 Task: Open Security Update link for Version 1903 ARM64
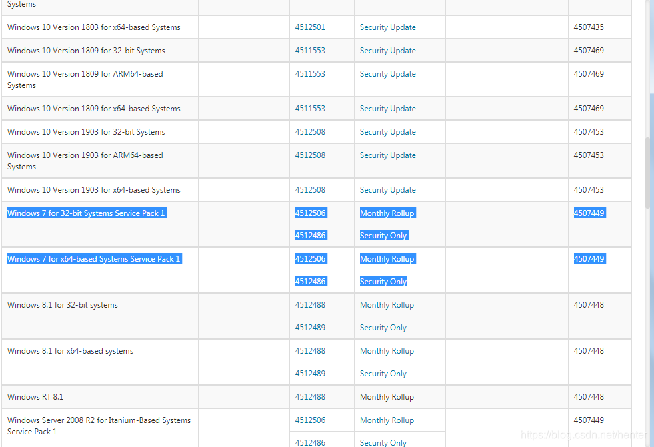coord(387,155)
